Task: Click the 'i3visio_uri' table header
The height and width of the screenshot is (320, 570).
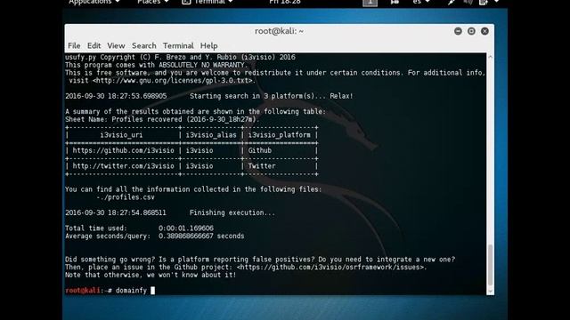Action: (x=121, y=135)
